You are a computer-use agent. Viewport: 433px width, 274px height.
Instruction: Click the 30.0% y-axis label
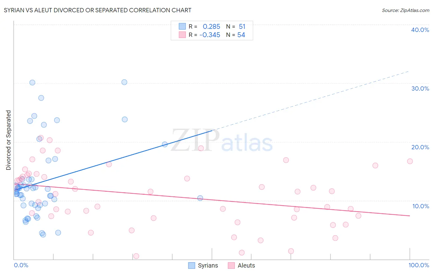420,88
